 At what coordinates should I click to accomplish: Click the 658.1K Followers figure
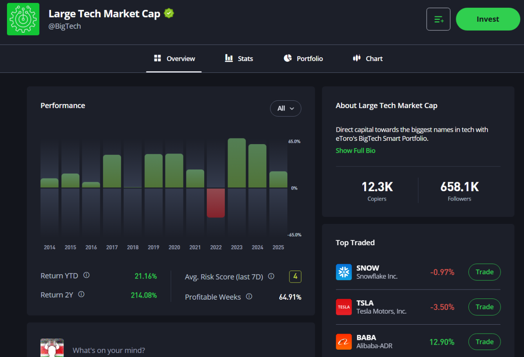click(x=459, y=187)
